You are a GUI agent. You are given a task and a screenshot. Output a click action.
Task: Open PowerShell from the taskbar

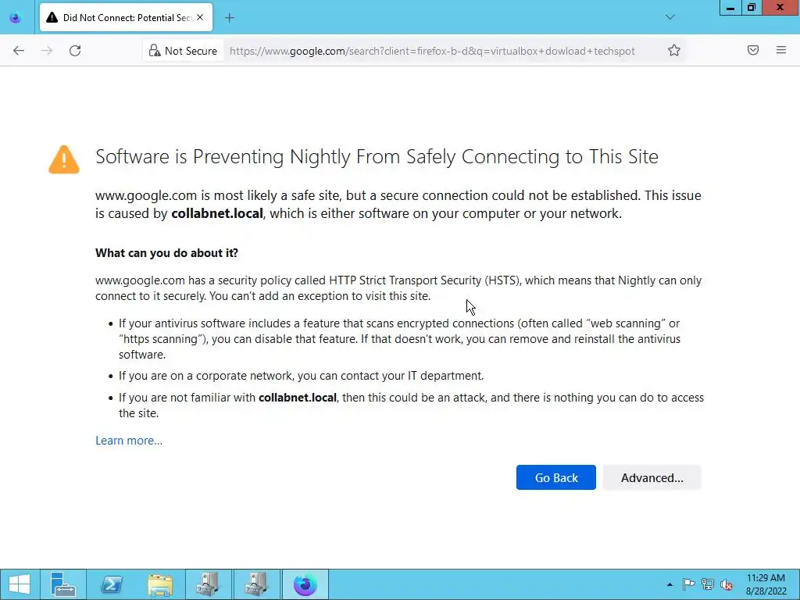(x=112, y=584)
